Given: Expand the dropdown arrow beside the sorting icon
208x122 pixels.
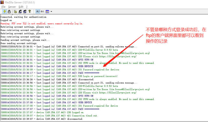Looking at the screenshot, I should (x=51, y=12).
